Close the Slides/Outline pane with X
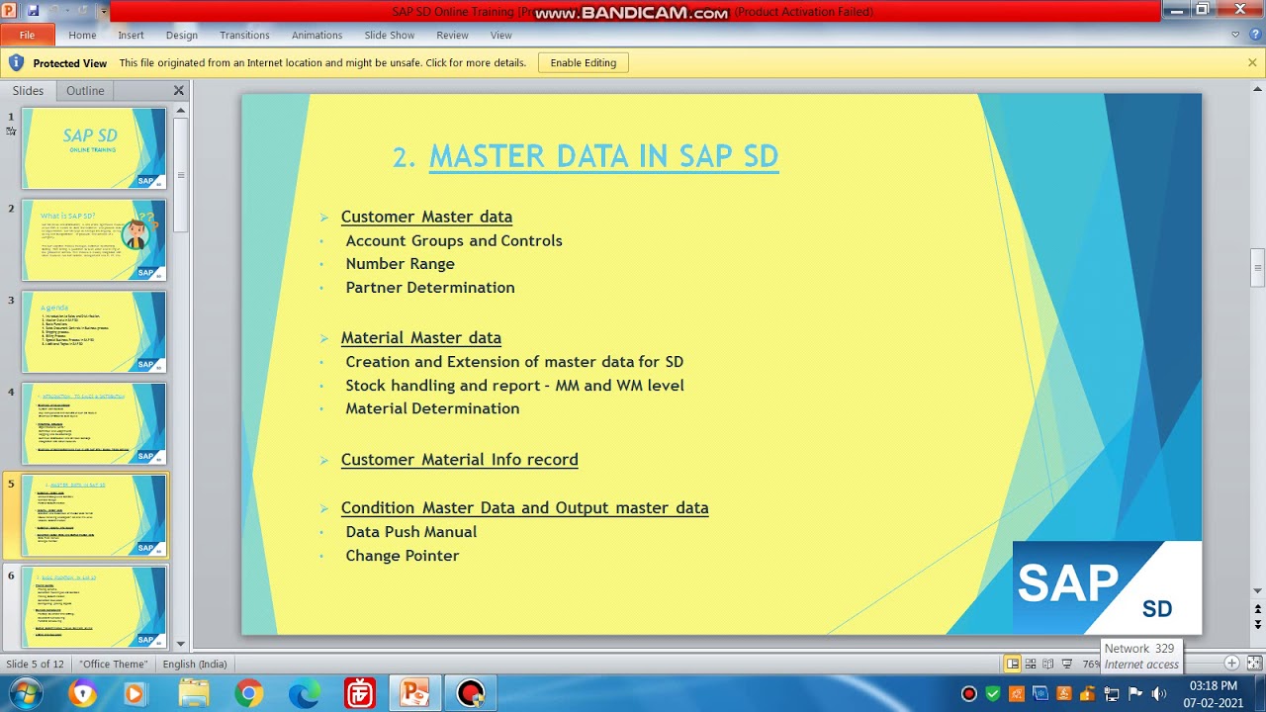 pos(179,90)
